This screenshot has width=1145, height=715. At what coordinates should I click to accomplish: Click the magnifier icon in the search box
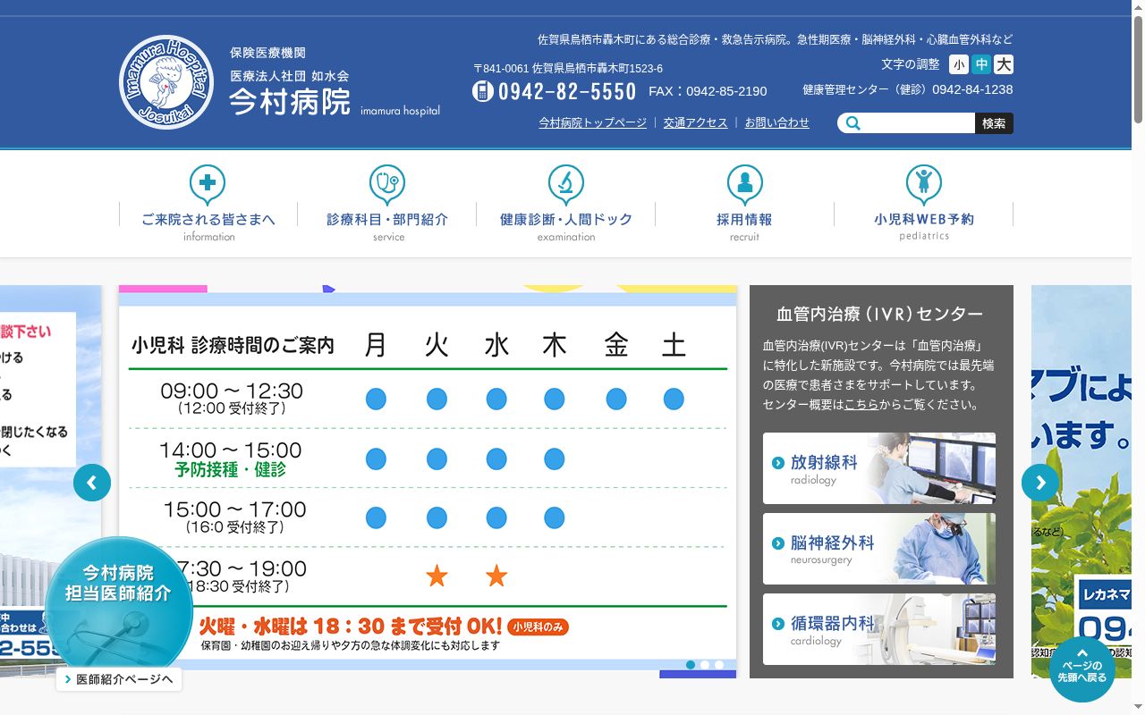coord(853,123)
